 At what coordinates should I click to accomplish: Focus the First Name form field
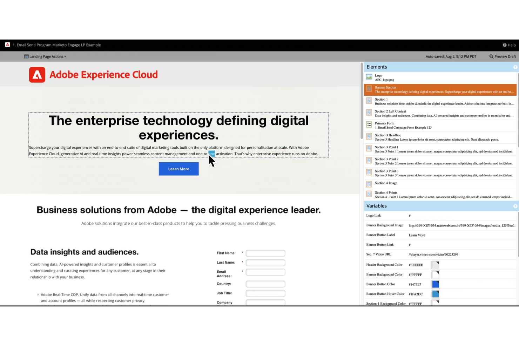coord(265,253)
